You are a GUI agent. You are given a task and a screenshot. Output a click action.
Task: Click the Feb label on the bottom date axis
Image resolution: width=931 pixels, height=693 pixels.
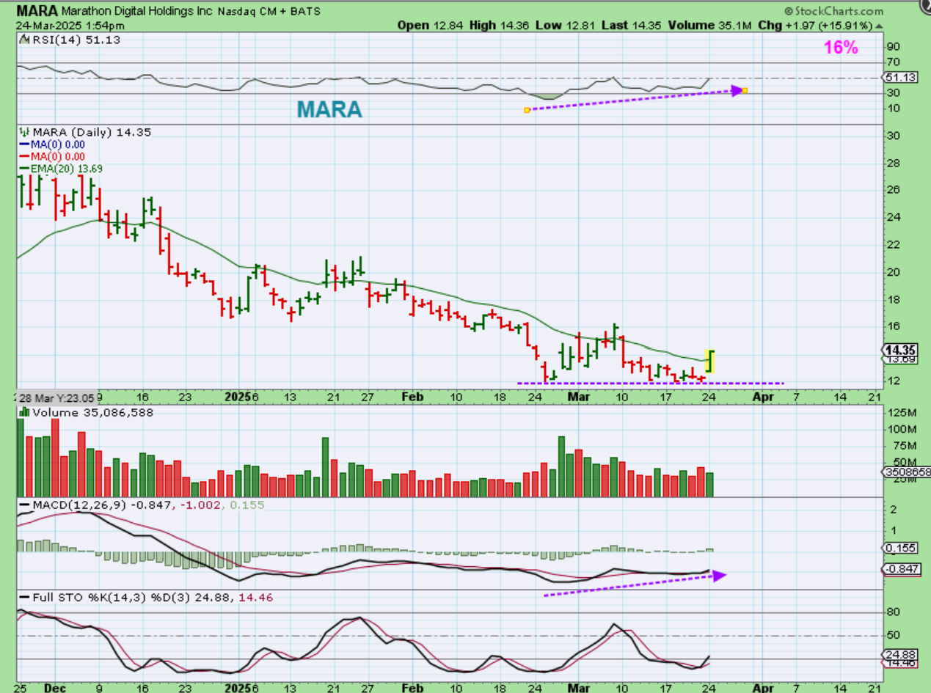pyautogui.click(x=413, y=689)
